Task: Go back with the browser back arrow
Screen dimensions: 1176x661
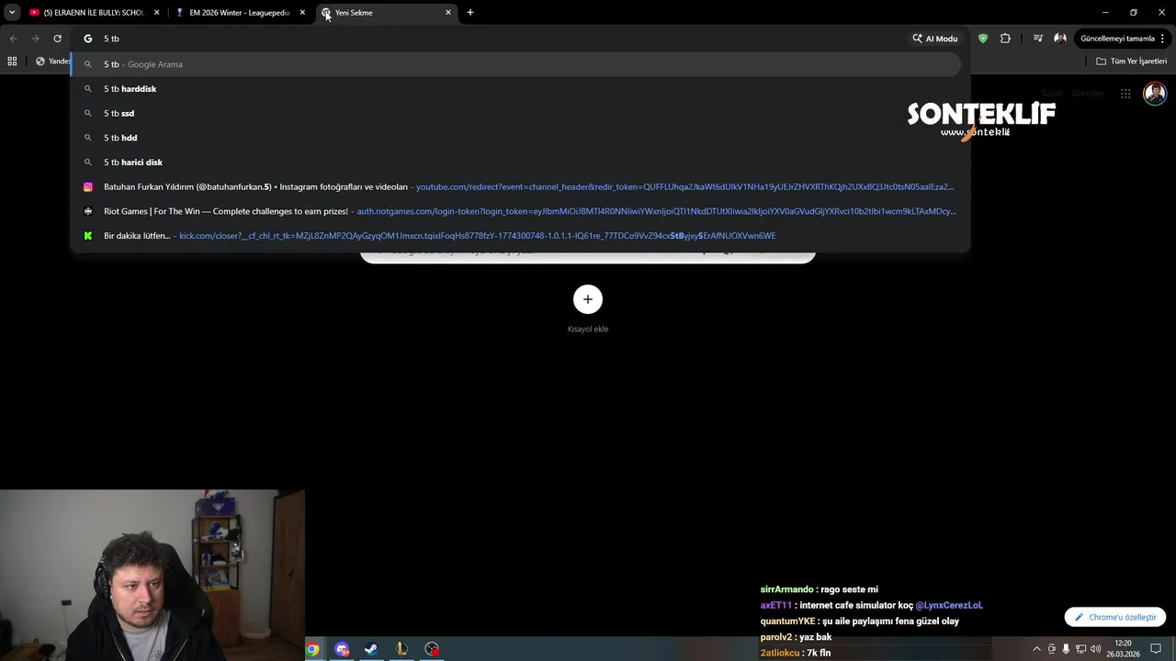Action: pos(13,39)
